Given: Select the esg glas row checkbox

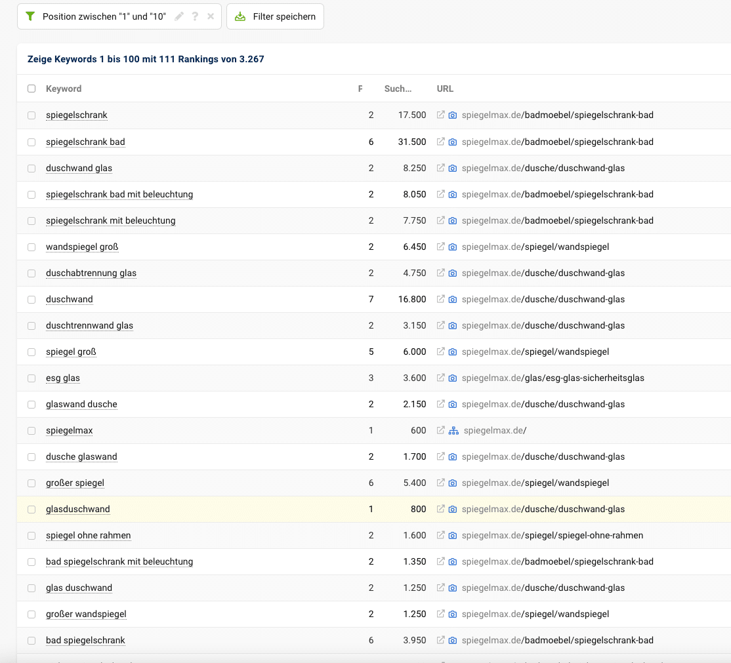Looking at the screenshot, I should (x=31, y=378).
